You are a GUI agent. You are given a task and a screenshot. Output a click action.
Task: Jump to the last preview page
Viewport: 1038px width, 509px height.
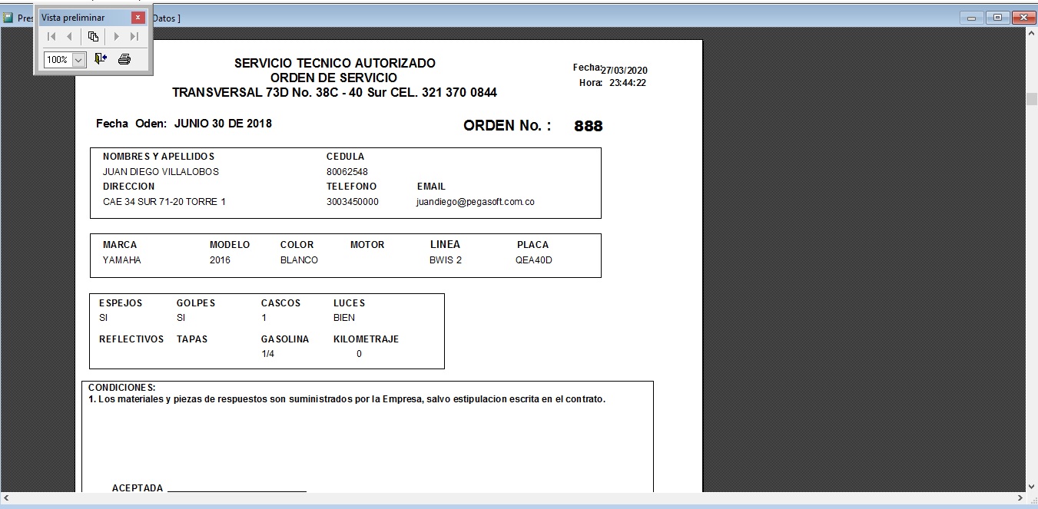tap(134, 36)
